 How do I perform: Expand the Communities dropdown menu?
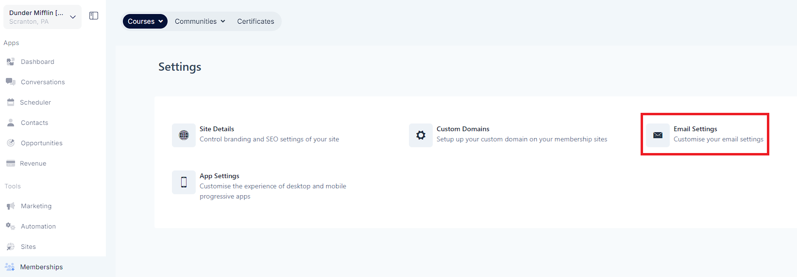click(x=200, y=21)
